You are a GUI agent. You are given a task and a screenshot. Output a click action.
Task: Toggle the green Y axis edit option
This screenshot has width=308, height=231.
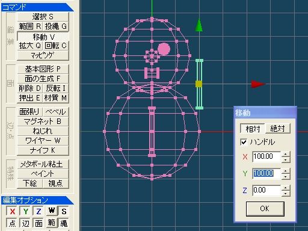(25, 211)
